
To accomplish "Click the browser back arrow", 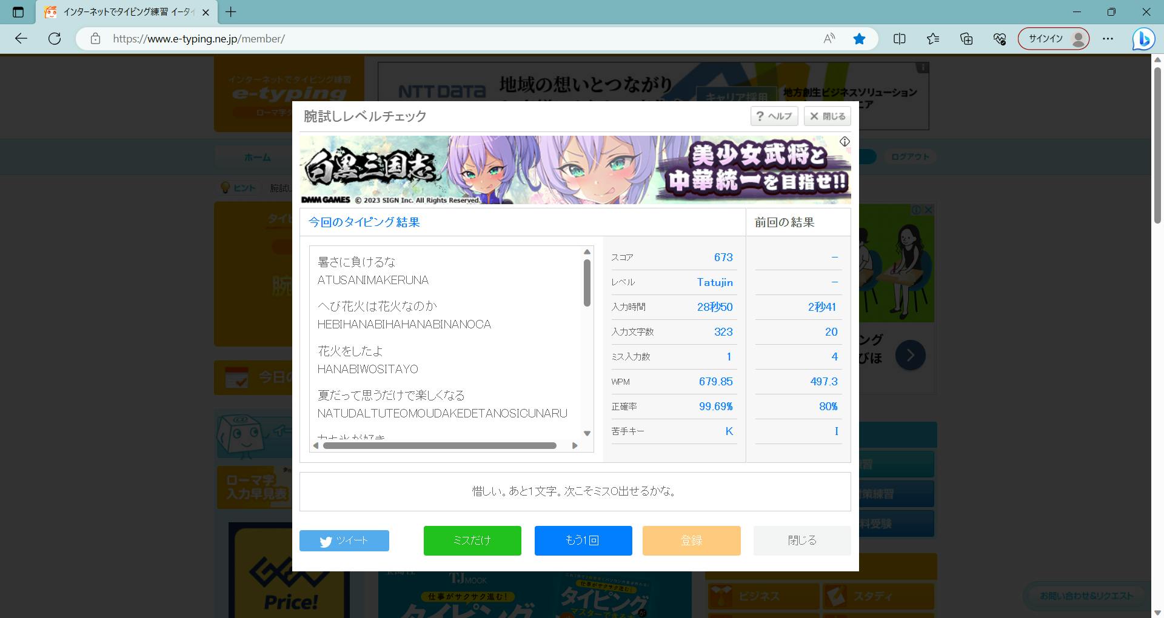I will pyautogui.click(x=21, y=39).
